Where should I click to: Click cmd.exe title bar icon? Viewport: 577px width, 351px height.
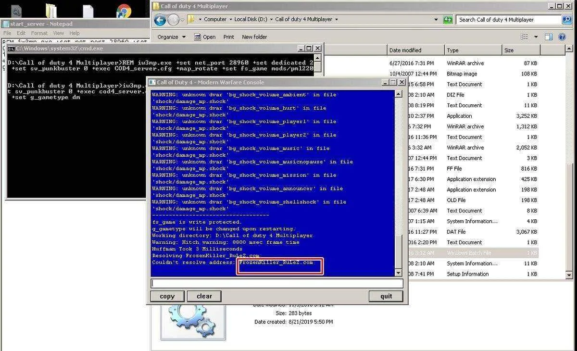(11, 49)
